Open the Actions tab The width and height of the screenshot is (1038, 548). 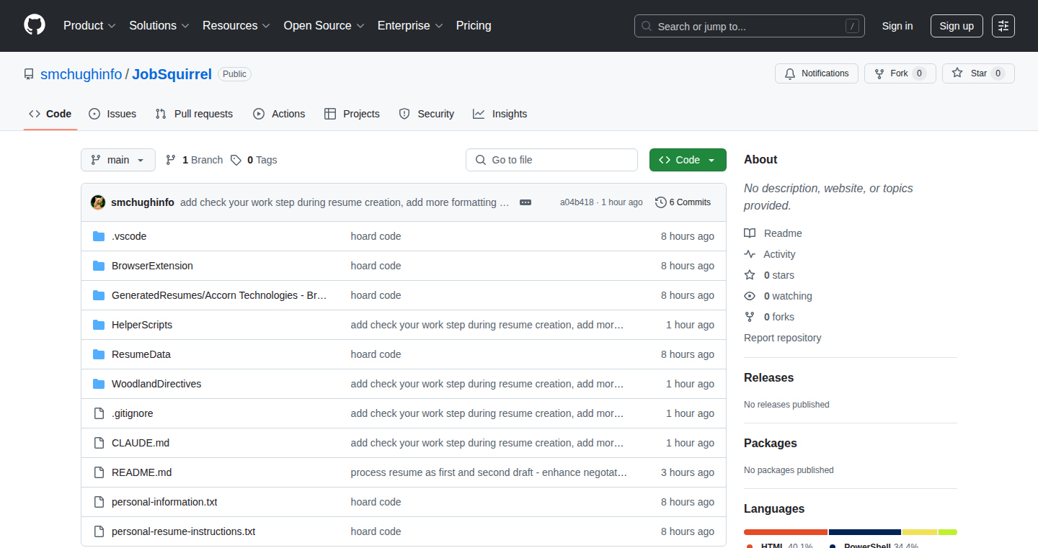tap(279, 114)
